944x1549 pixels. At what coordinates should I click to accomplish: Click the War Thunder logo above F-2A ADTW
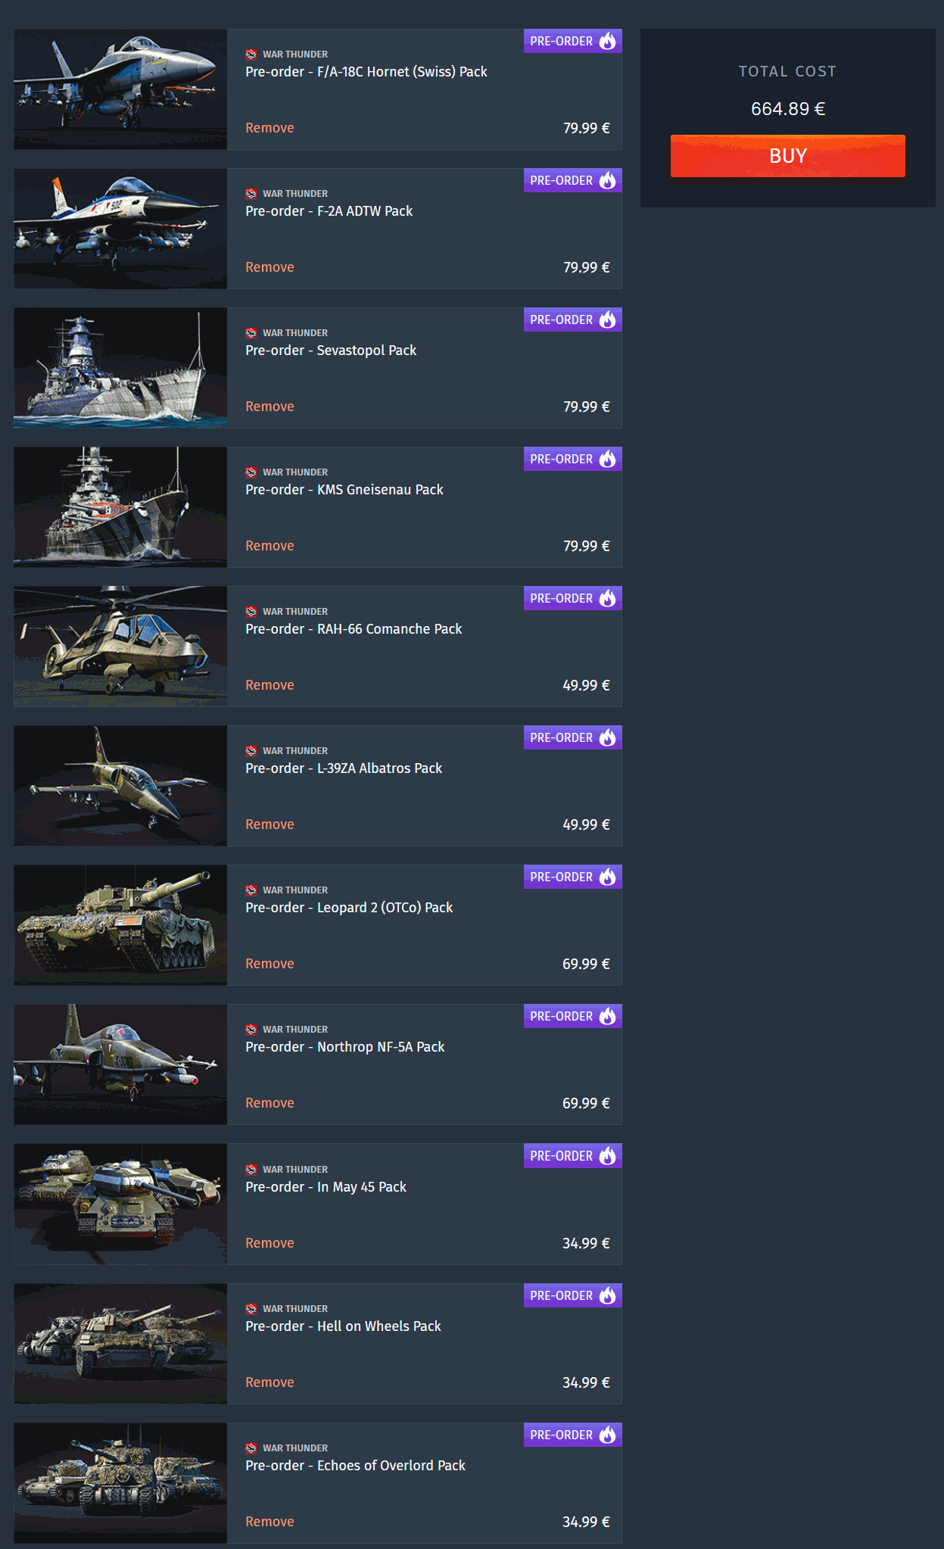251,194
